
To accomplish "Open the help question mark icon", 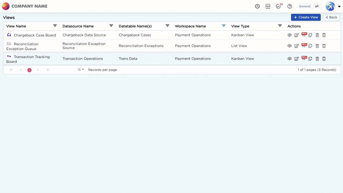I will pos(289,6).
